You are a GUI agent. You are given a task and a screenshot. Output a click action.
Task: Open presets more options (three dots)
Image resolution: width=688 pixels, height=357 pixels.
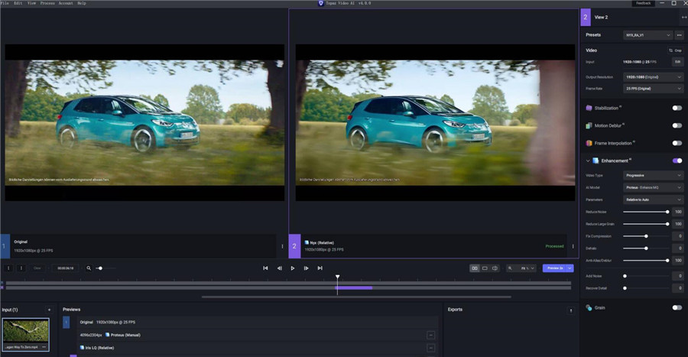[680, 35]
